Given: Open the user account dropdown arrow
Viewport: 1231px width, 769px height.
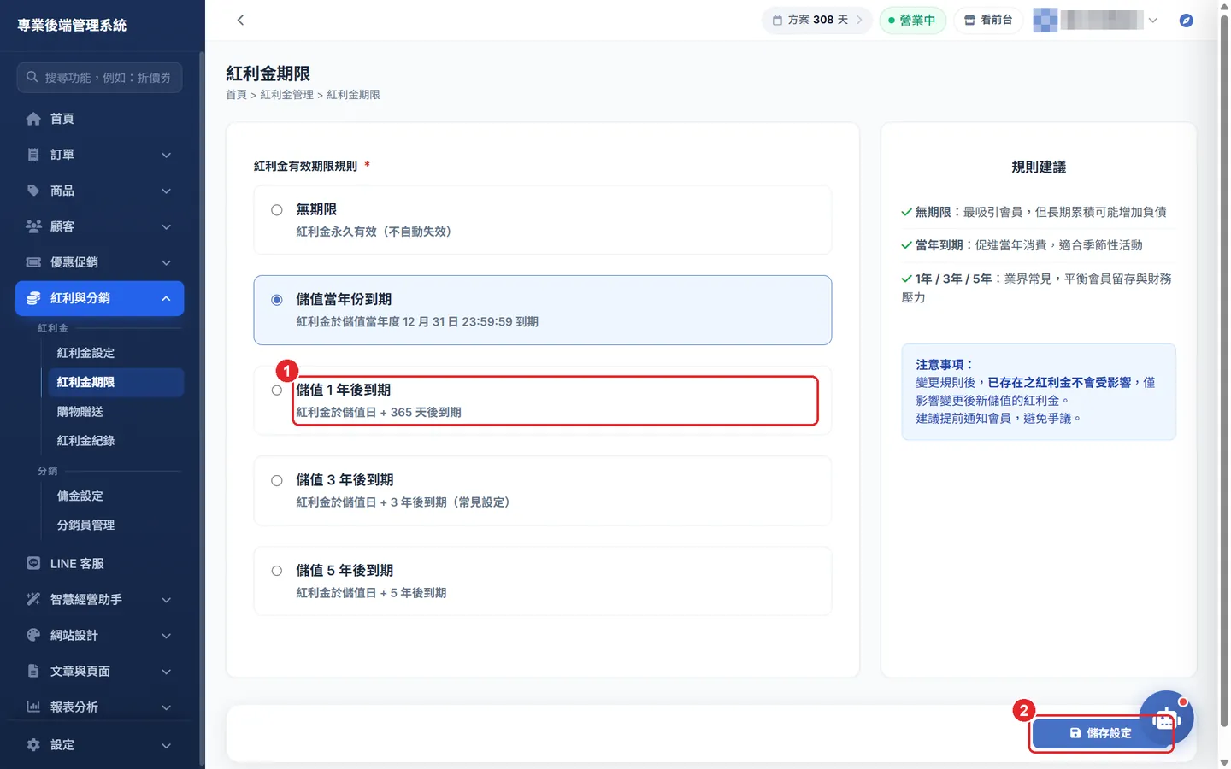Looking at the screenshot, I should [x=1153, y=21].
